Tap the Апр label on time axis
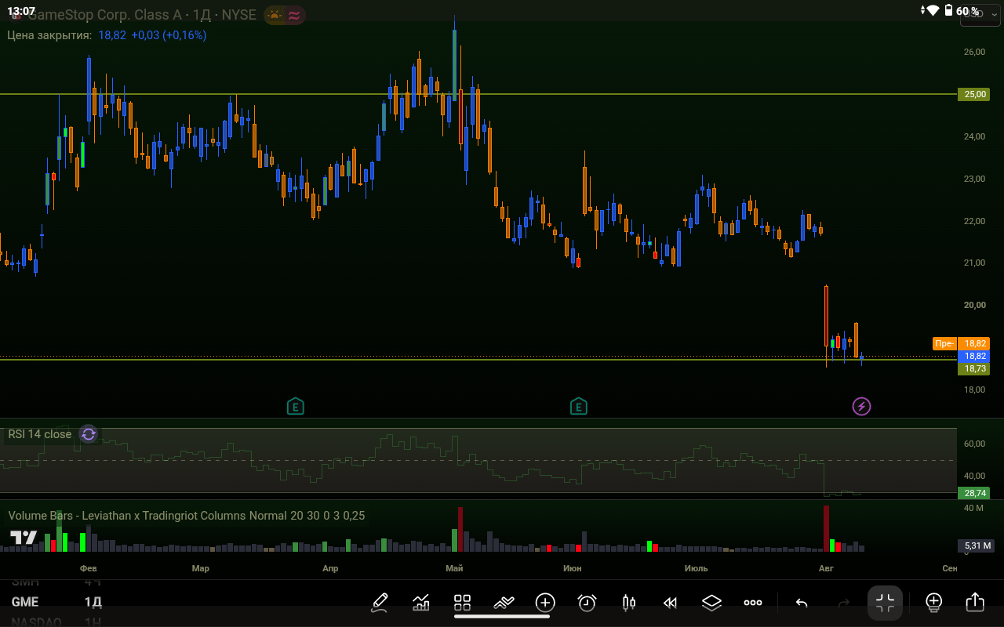 pos(330,568)
